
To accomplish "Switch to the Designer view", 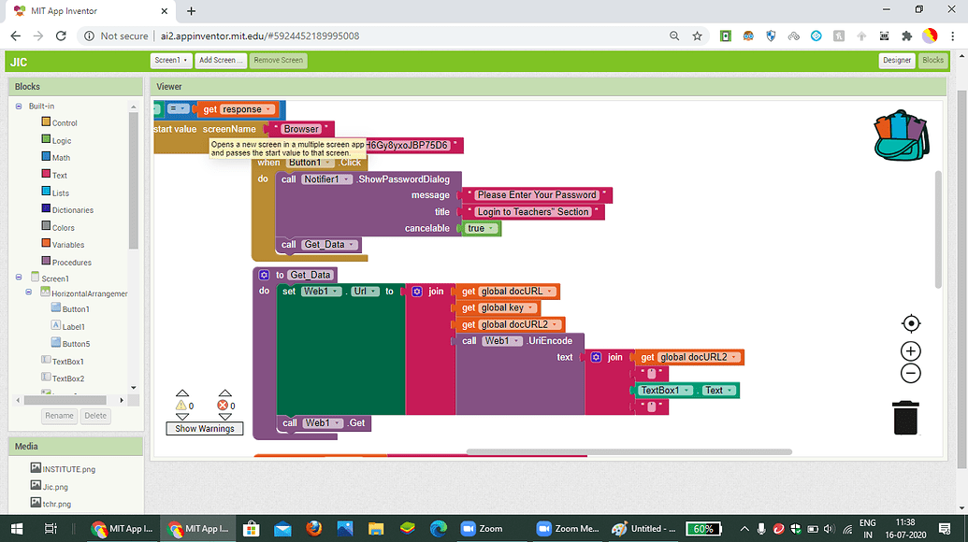I will click(x=895, y=60).
